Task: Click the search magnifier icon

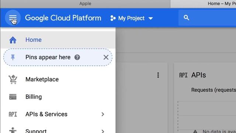Action: click(x=186, y=18)
